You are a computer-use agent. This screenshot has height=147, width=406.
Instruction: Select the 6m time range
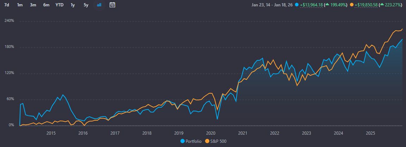tap(46, 5)
